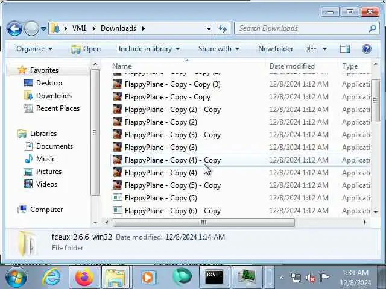Open the Windows Start menu
Viewport: 386px width, 289px height.
pyautogui.click(x=16, y=278)
